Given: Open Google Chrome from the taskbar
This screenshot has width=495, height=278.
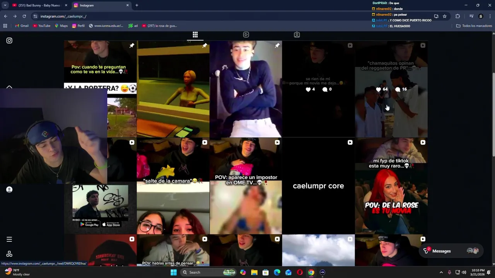Looking at the screenshot, I should pos(311,273).
